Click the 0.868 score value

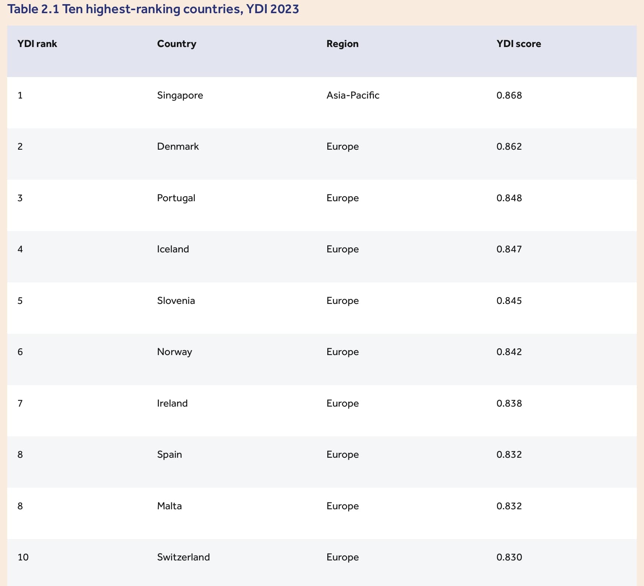click(x=509, y=95)
